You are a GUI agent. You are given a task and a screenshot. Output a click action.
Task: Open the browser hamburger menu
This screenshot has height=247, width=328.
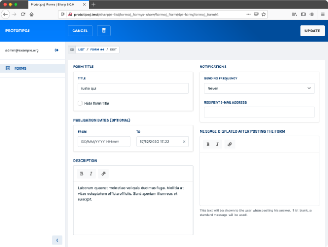[x=323, y=14]
